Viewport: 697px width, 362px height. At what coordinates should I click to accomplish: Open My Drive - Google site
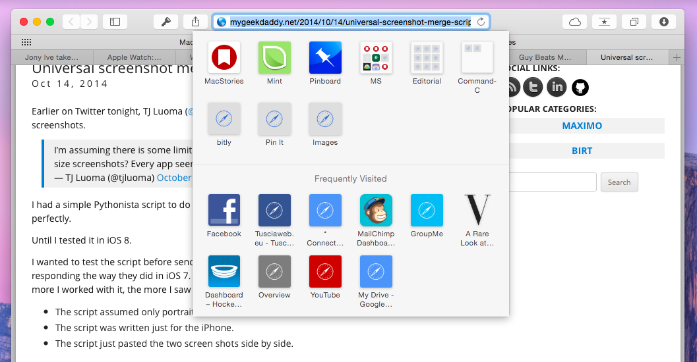point(376,271)
